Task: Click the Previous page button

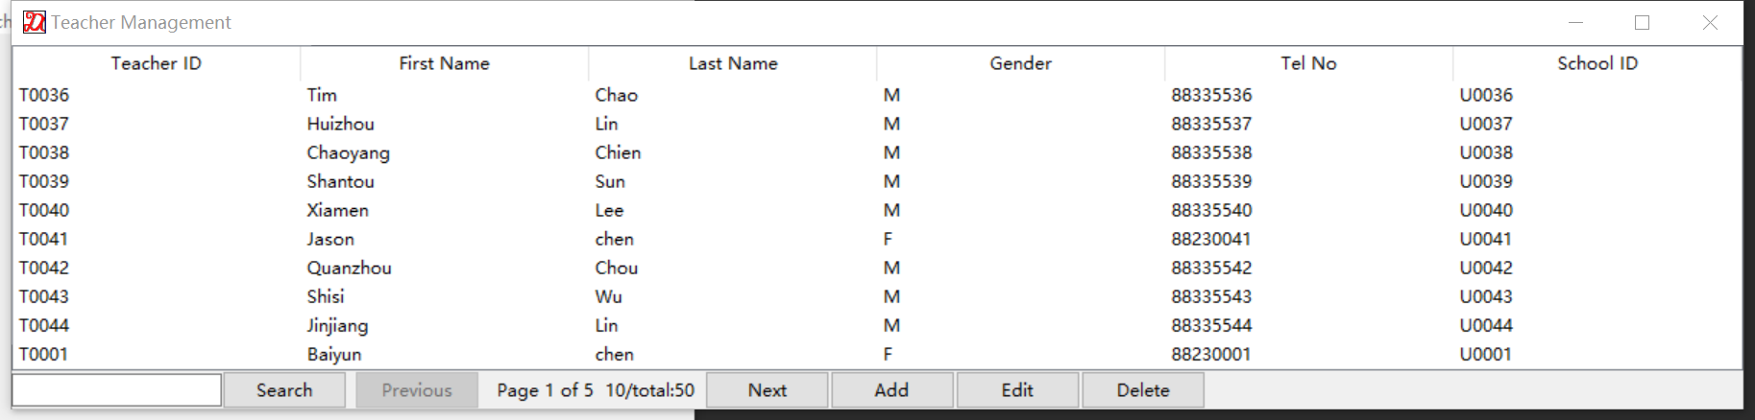Action: [x=417, y=390]
